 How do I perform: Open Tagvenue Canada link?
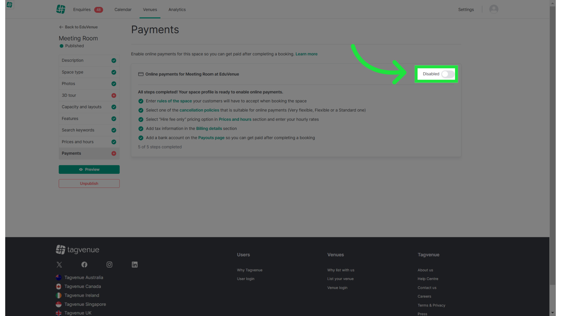click(x=83, y=287)
